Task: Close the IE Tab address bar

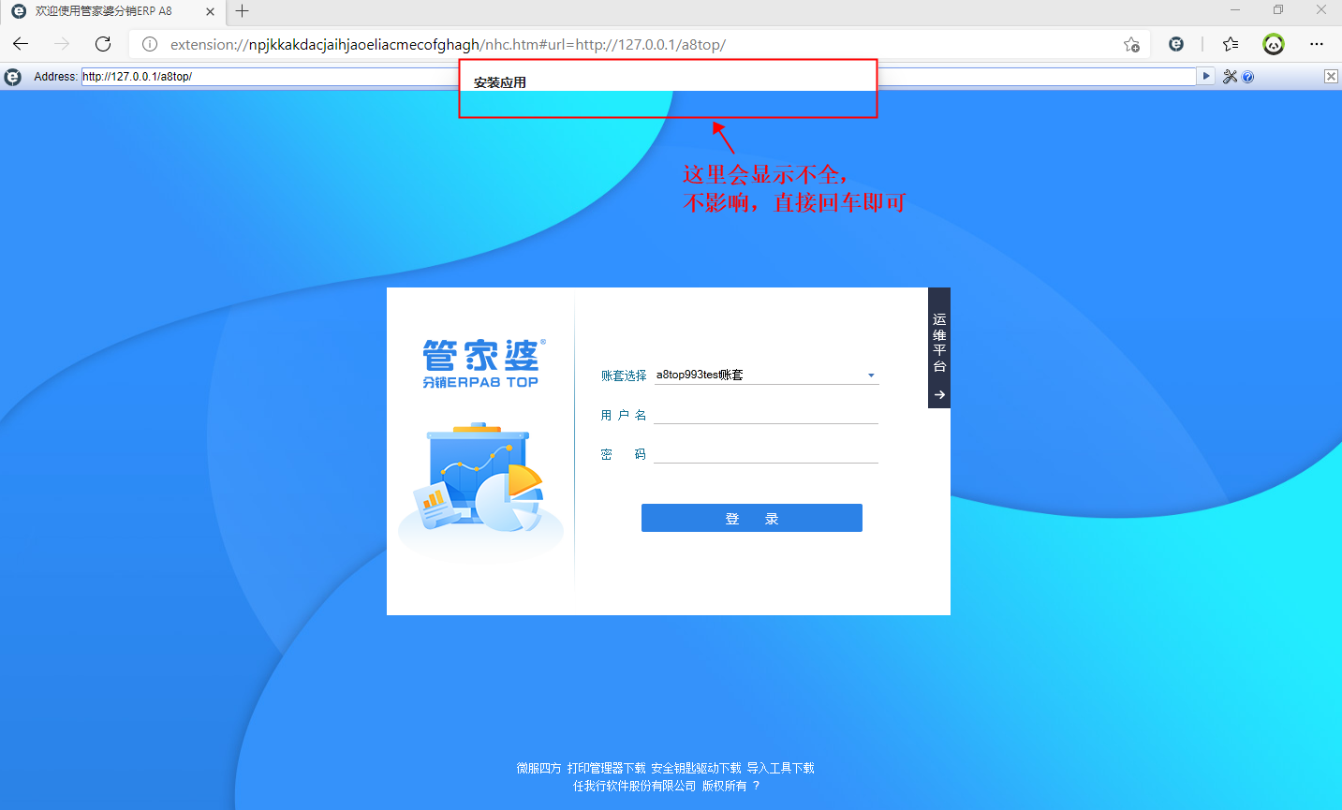Action: (1331, 77)
